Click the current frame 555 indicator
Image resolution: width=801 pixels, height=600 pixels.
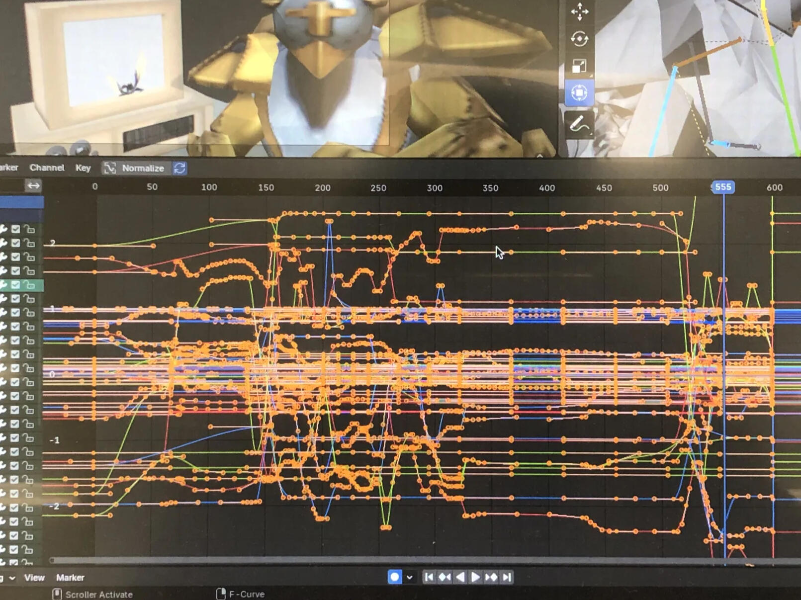723,187
